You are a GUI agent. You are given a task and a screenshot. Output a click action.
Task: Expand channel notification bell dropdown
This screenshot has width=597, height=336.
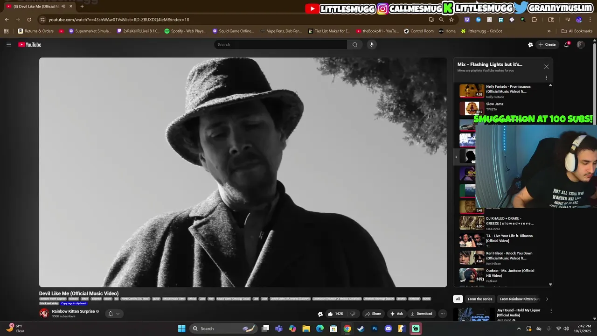tap(114, 314)
